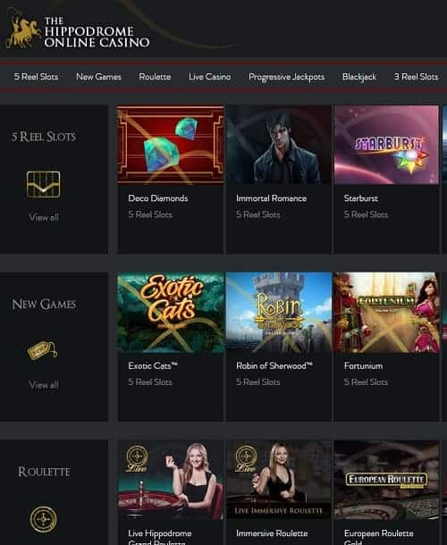Switch to the Live Casino tab
The height and width of the screenshot is (545, 447).
pyautogui.click(x=210, y=77)
